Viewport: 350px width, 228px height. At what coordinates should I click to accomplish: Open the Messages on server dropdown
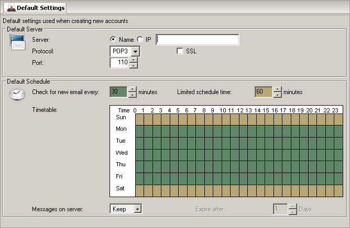pos(137,209)
